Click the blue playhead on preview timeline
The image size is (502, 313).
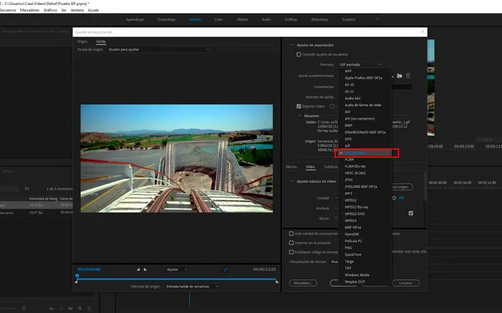77,276
